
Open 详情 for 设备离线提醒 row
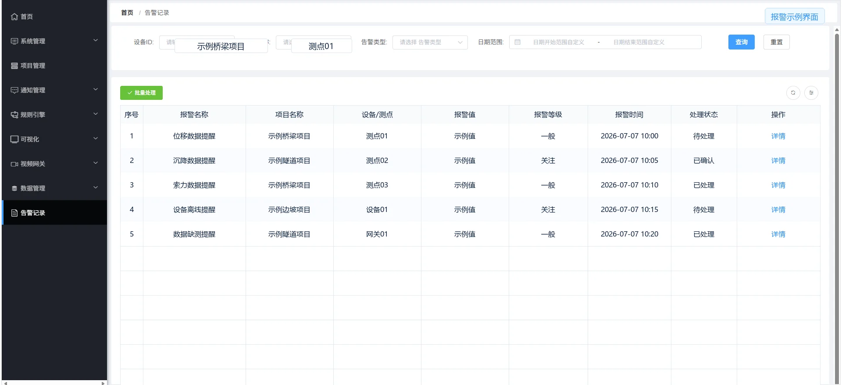pyautogui.click(x=778, y=210)
